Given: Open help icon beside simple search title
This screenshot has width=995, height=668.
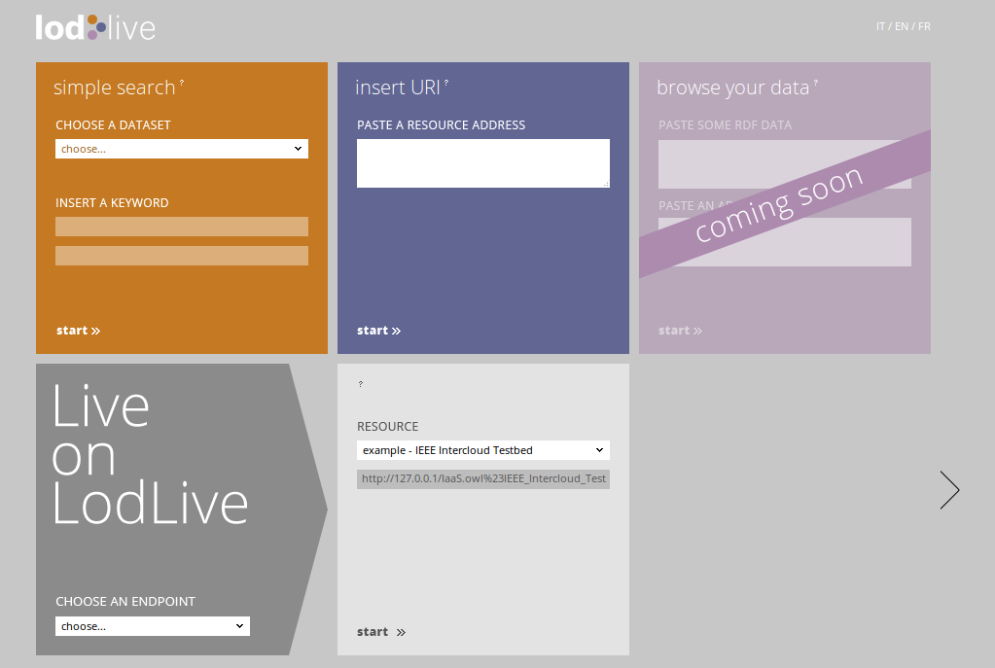Looking at the screenshot, I should [x=182, y=83].
